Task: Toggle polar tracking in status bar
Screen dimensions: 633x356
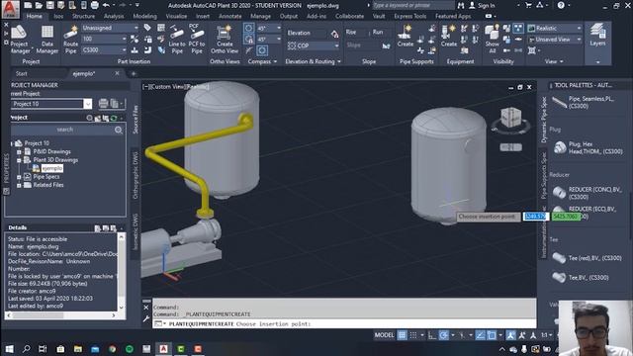Action: pyautogui.click(x=444, y=335)
